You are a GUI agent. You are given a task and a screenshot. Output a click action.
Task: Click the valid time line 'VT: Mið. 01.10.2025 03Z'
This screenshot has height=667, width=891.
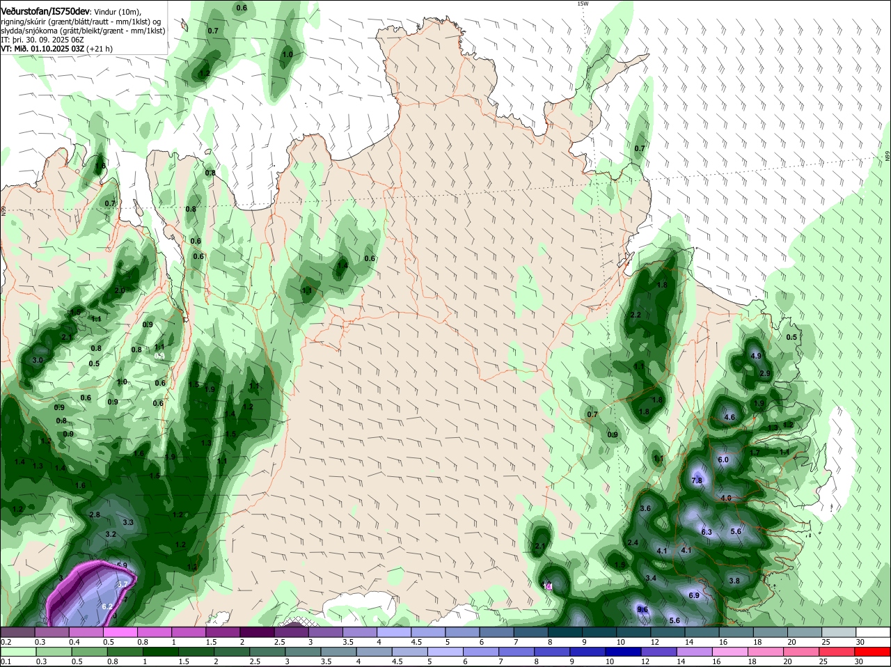[43, 49]
